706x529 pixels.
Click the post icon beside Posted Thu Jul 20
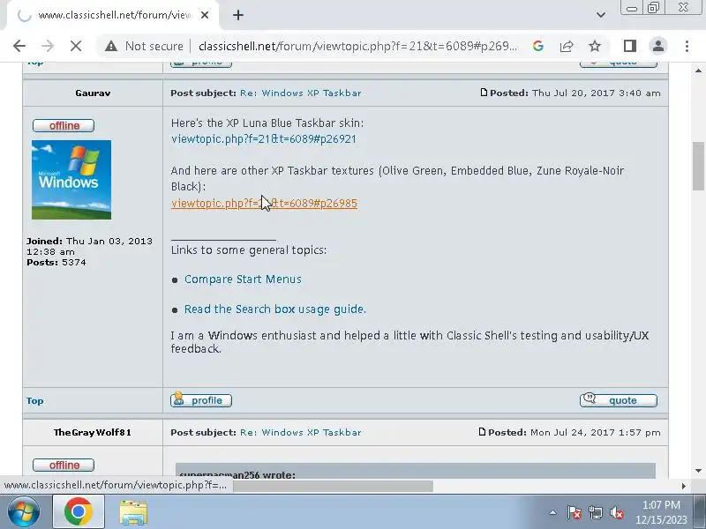point(484,93)
